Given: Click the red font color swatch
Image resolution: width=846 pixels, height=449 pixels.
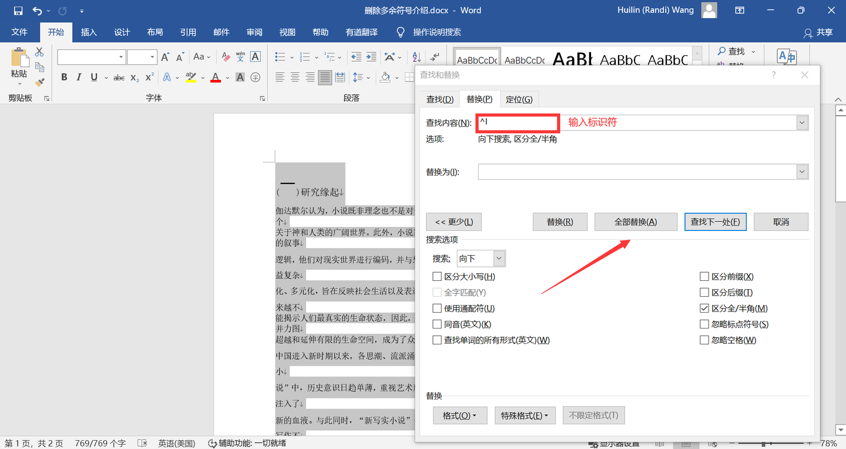Looking at the screenshot, I should coord(216,77).
